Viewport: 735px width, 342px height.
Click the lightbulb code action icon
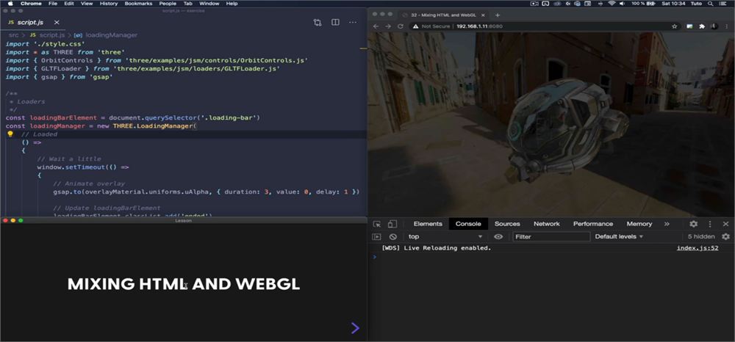click(x=10, y=134)
